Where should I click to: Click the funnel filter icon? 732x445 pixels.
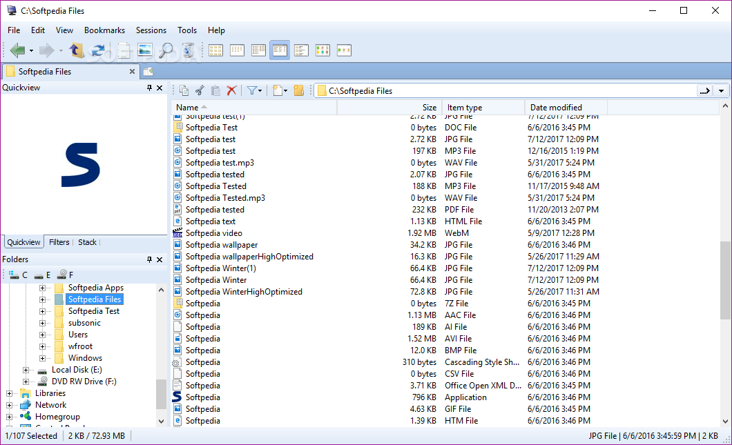pyautogui.click(x=251, y=90)
